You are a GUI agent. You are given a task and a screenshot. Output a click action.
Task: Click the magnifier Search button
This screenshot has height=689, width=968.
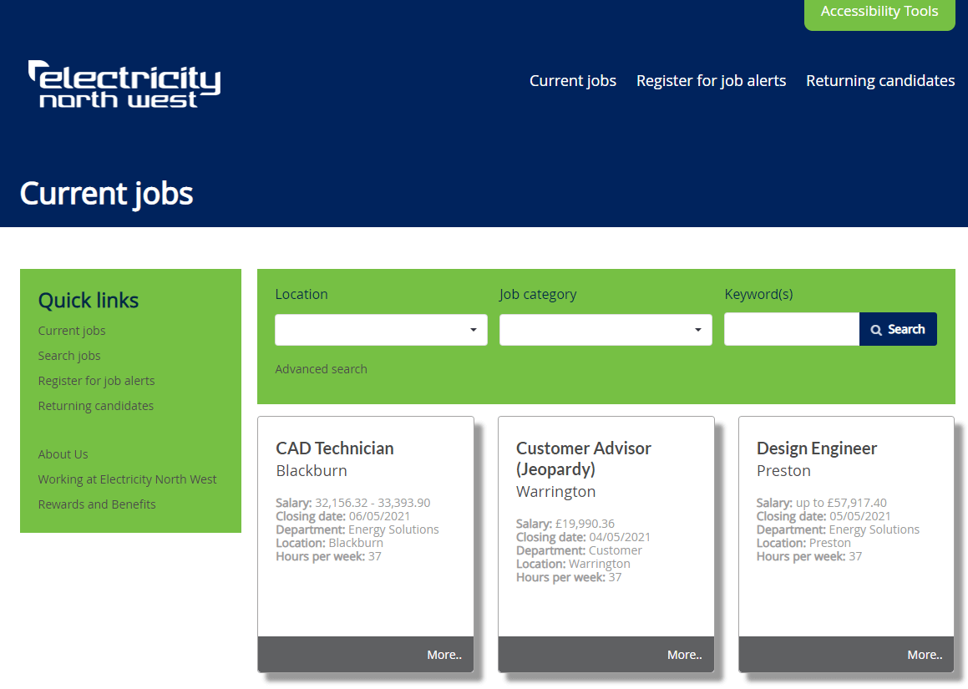898,329
